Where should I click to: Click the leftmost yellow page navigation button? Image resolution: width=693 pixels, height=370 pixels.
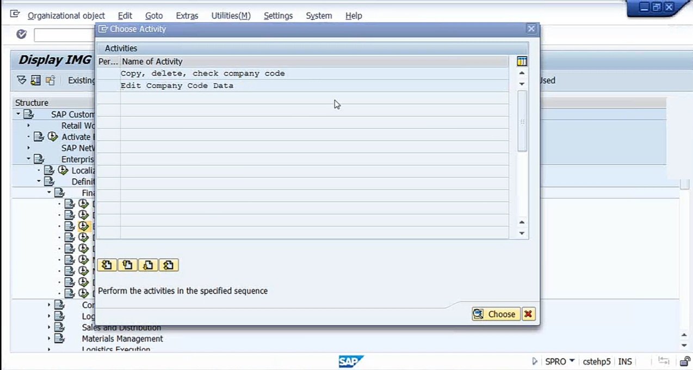click(x=107, y=265)
